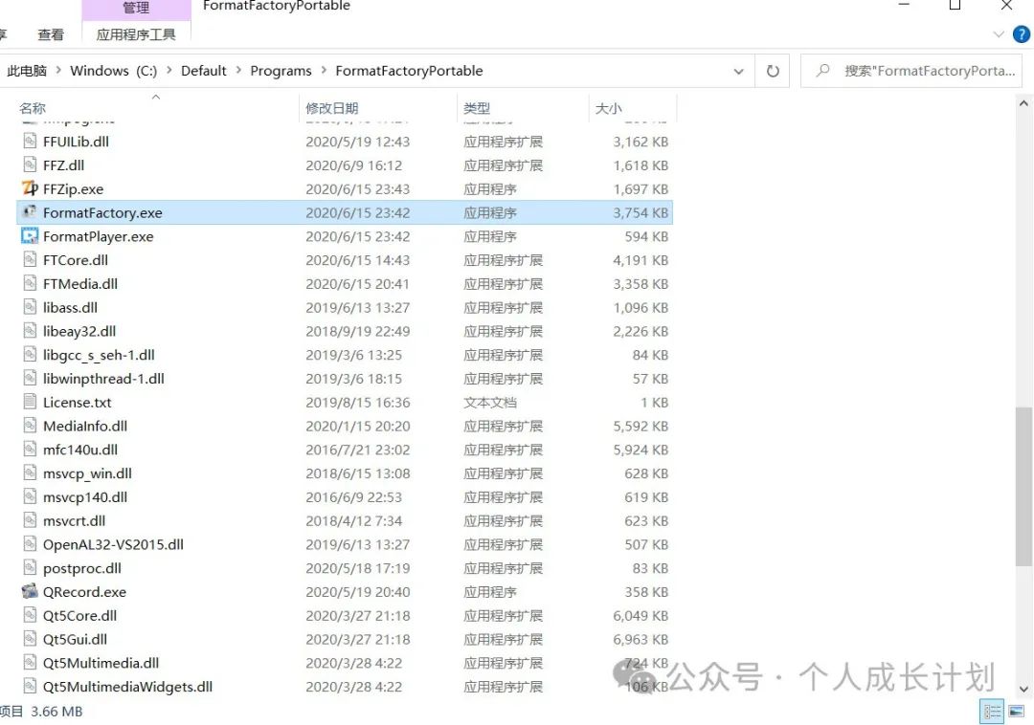This screenshot has height=725, width=1034.
Task: Select the file named libgcc_s_seh-1.dll
Action: point(99,355)
